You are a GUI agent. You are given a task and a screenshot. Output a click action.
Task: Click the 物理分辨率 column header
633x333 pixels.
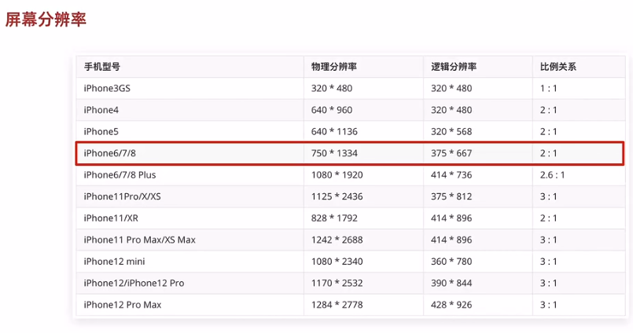[333, 67]
